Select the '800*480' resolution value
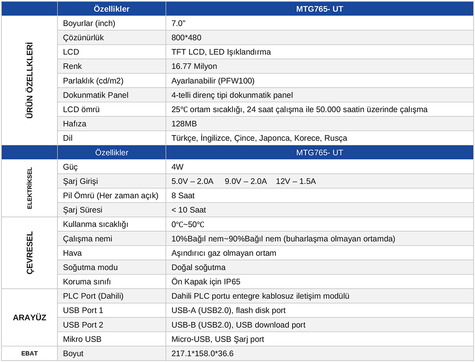This screenshot has height=362, width=475. tap(186, 38)
